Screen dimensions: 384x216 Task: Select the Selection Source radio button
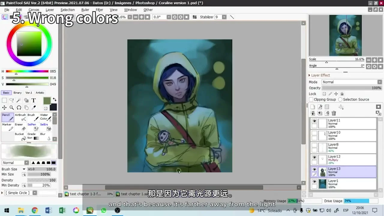pos(340,100)
